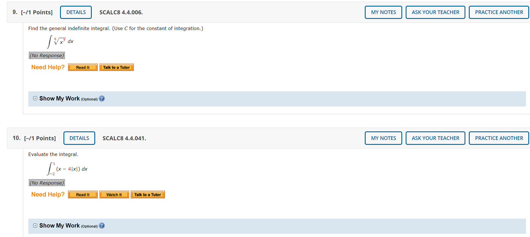Click the No Response answer field for problem 10
Viewport: 530px width, 237px height.
coord(47,183)
